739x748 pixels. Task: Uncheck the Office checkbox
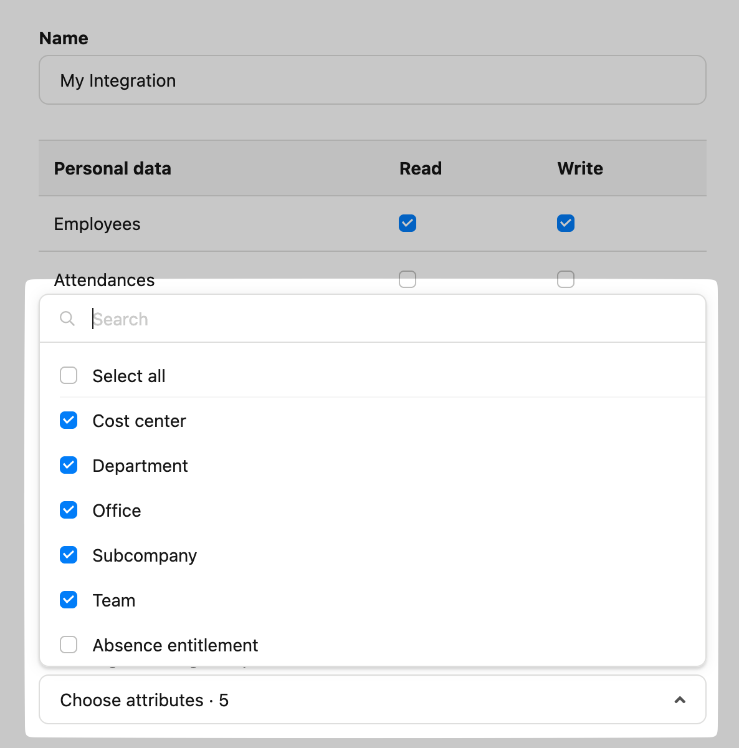coord(69,511)
